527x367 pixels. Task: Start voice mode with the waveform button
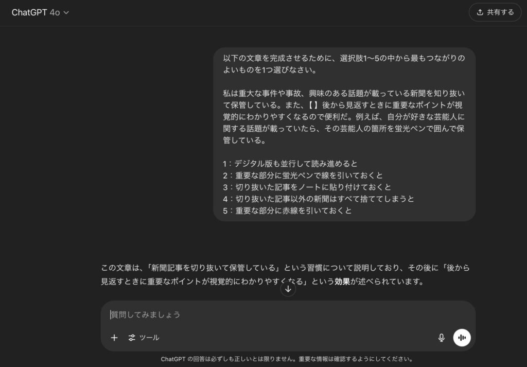tap(462, 338)
